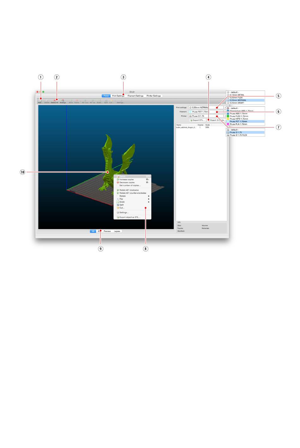Select Prusa PET 1.75mm filament option

pyautogui.click(x=245, y=121)
